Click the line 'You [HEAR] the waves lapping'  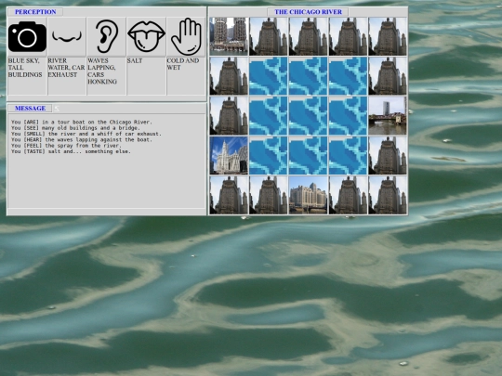pos(82,139)
